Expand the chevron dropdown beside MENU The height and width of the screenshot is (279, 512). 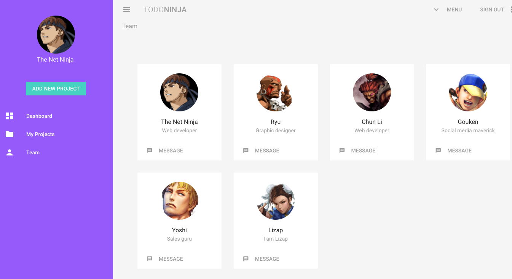click(x=435, y=10)
